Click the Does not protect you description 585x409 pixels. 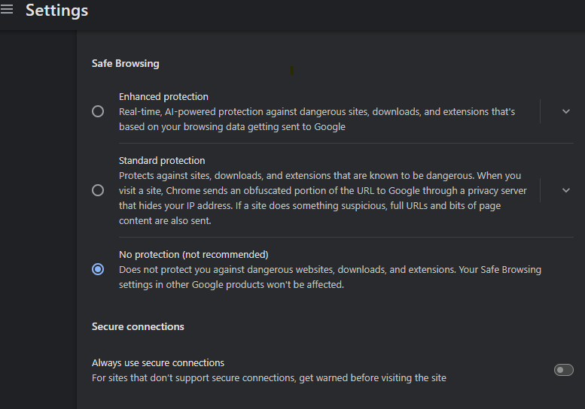(x=331, y=277)
